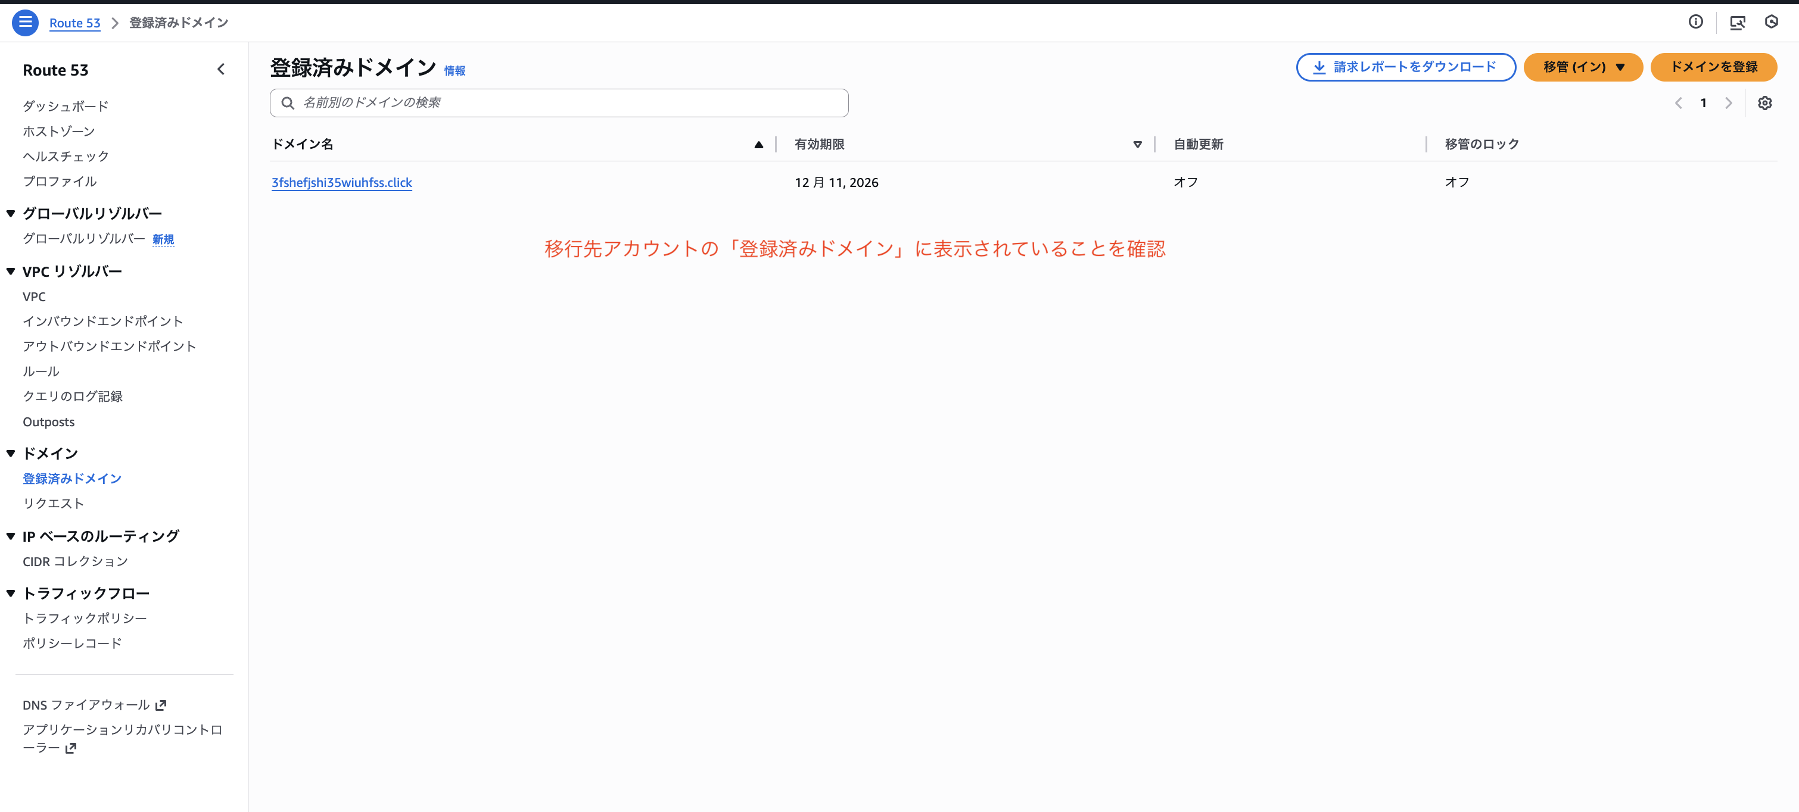Open the hamburger navigation menu icon
This screenshot has width=1799, height=812.
(25, 23)
